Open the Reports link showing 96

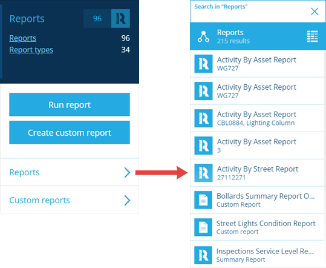[22, 38]
